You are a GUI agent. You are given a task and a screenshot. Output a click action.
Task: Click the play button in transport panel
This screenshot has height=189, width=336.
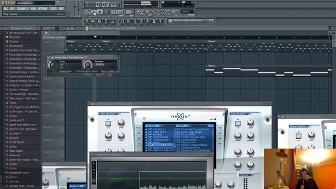(x=93, y=12)
